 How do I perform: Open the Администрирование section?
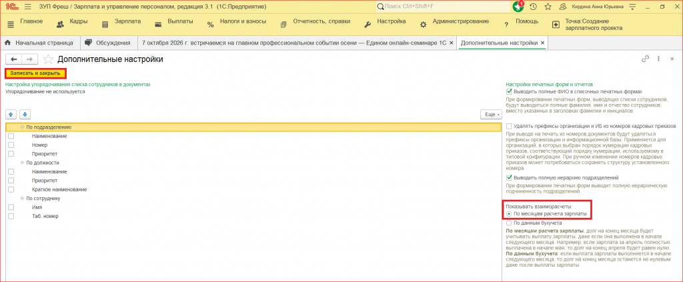(x=461, y=21)
